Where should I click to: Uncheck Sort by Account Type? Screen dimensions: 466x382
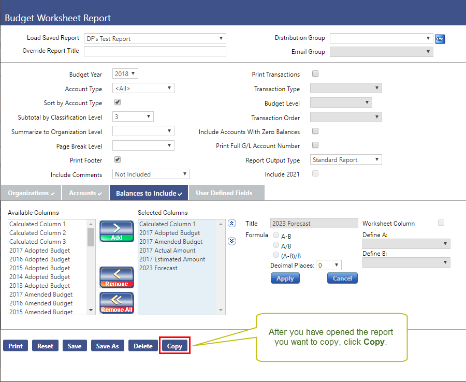click(x=118, y=102)
